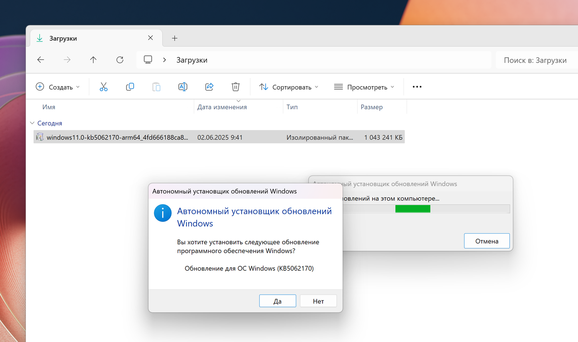Focus the search box for Загрузки
Viewport: 578px width, 342px height.
pos(536,60)
